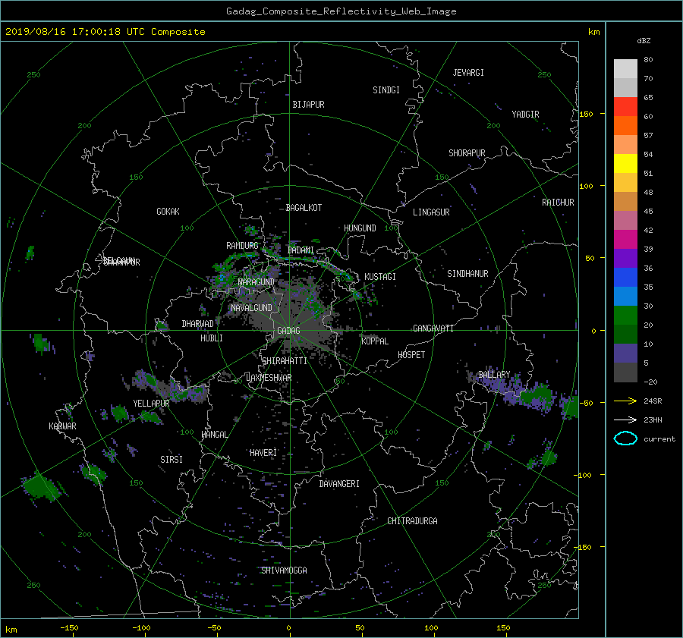Image resolution: width=683 pixels, height=638 pixels.
Task: Click the HANGAL city label
Action: [x=214, y=435]
